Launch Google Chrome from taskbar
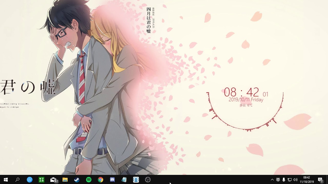 coord(100,180)
